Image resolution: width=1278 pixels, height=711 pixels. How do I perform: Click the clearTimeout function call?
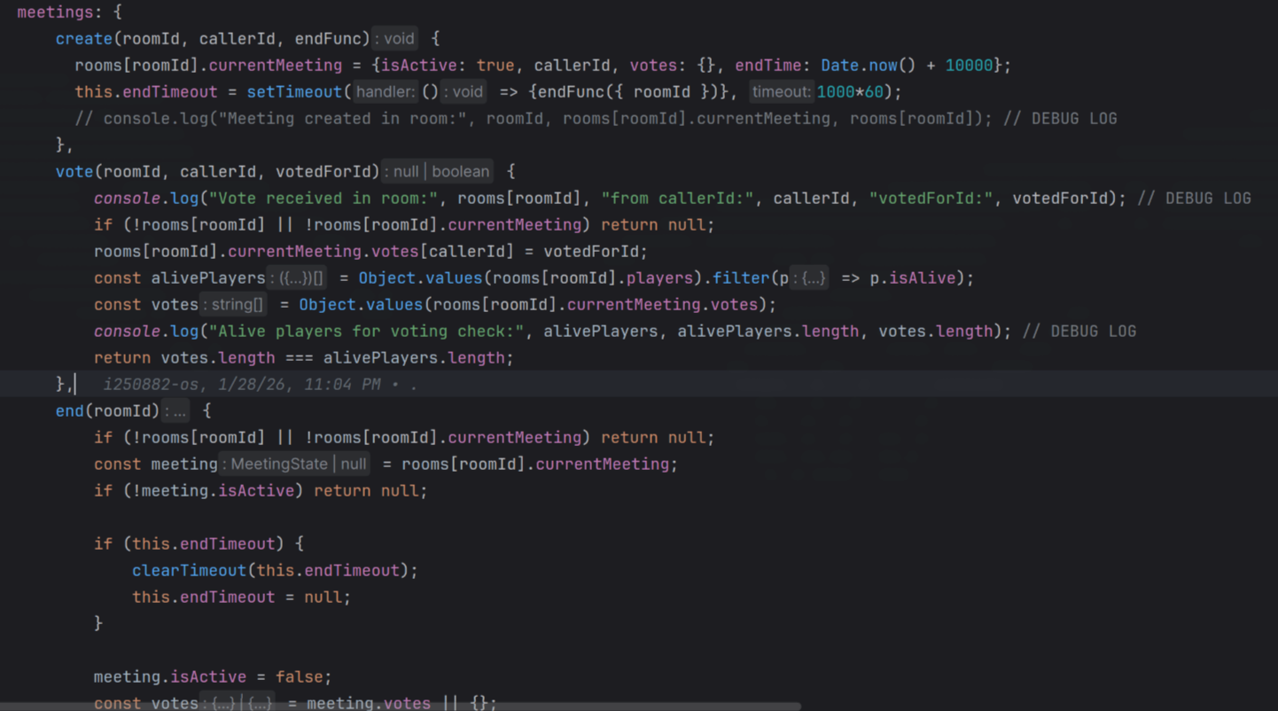coord(189,571)
